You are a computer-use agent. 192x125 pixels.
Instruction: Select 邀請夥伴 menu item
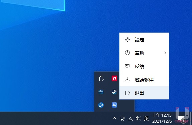click(144, 79)
